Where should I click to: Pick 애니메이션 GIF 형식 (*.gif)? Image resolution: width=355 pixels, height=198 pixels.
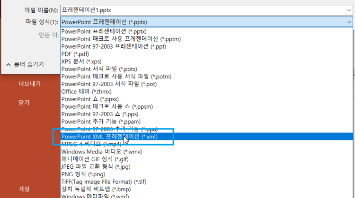(206, 159)
